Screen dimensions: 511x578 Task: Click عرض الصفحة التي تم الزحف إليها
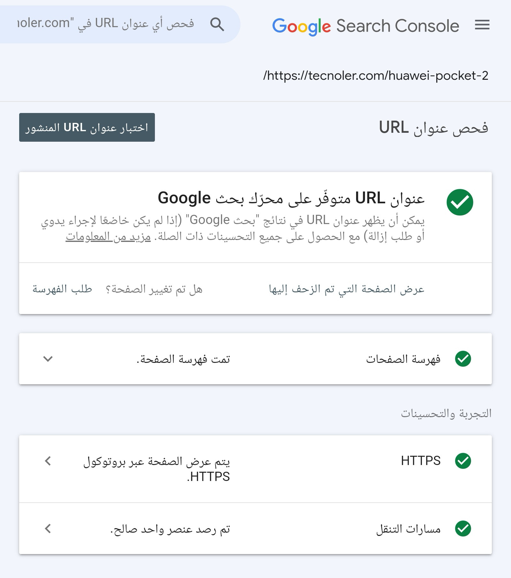[x=347, y=289]
